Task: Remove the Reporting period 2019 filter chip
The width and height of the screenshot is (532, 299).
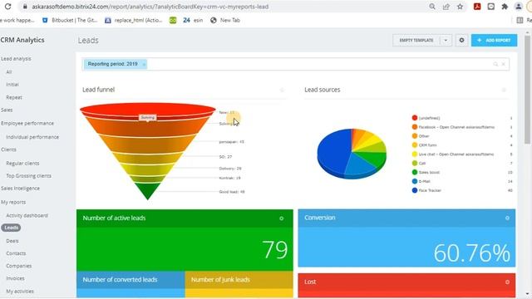Action: [x=144, y=65]
